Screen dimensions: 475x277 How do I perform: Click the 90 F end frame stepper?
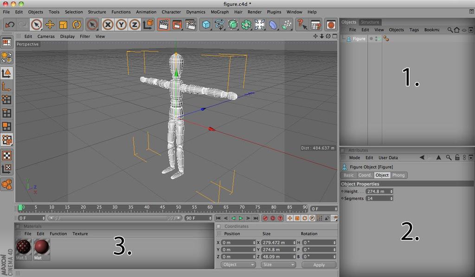coord(210,218)
